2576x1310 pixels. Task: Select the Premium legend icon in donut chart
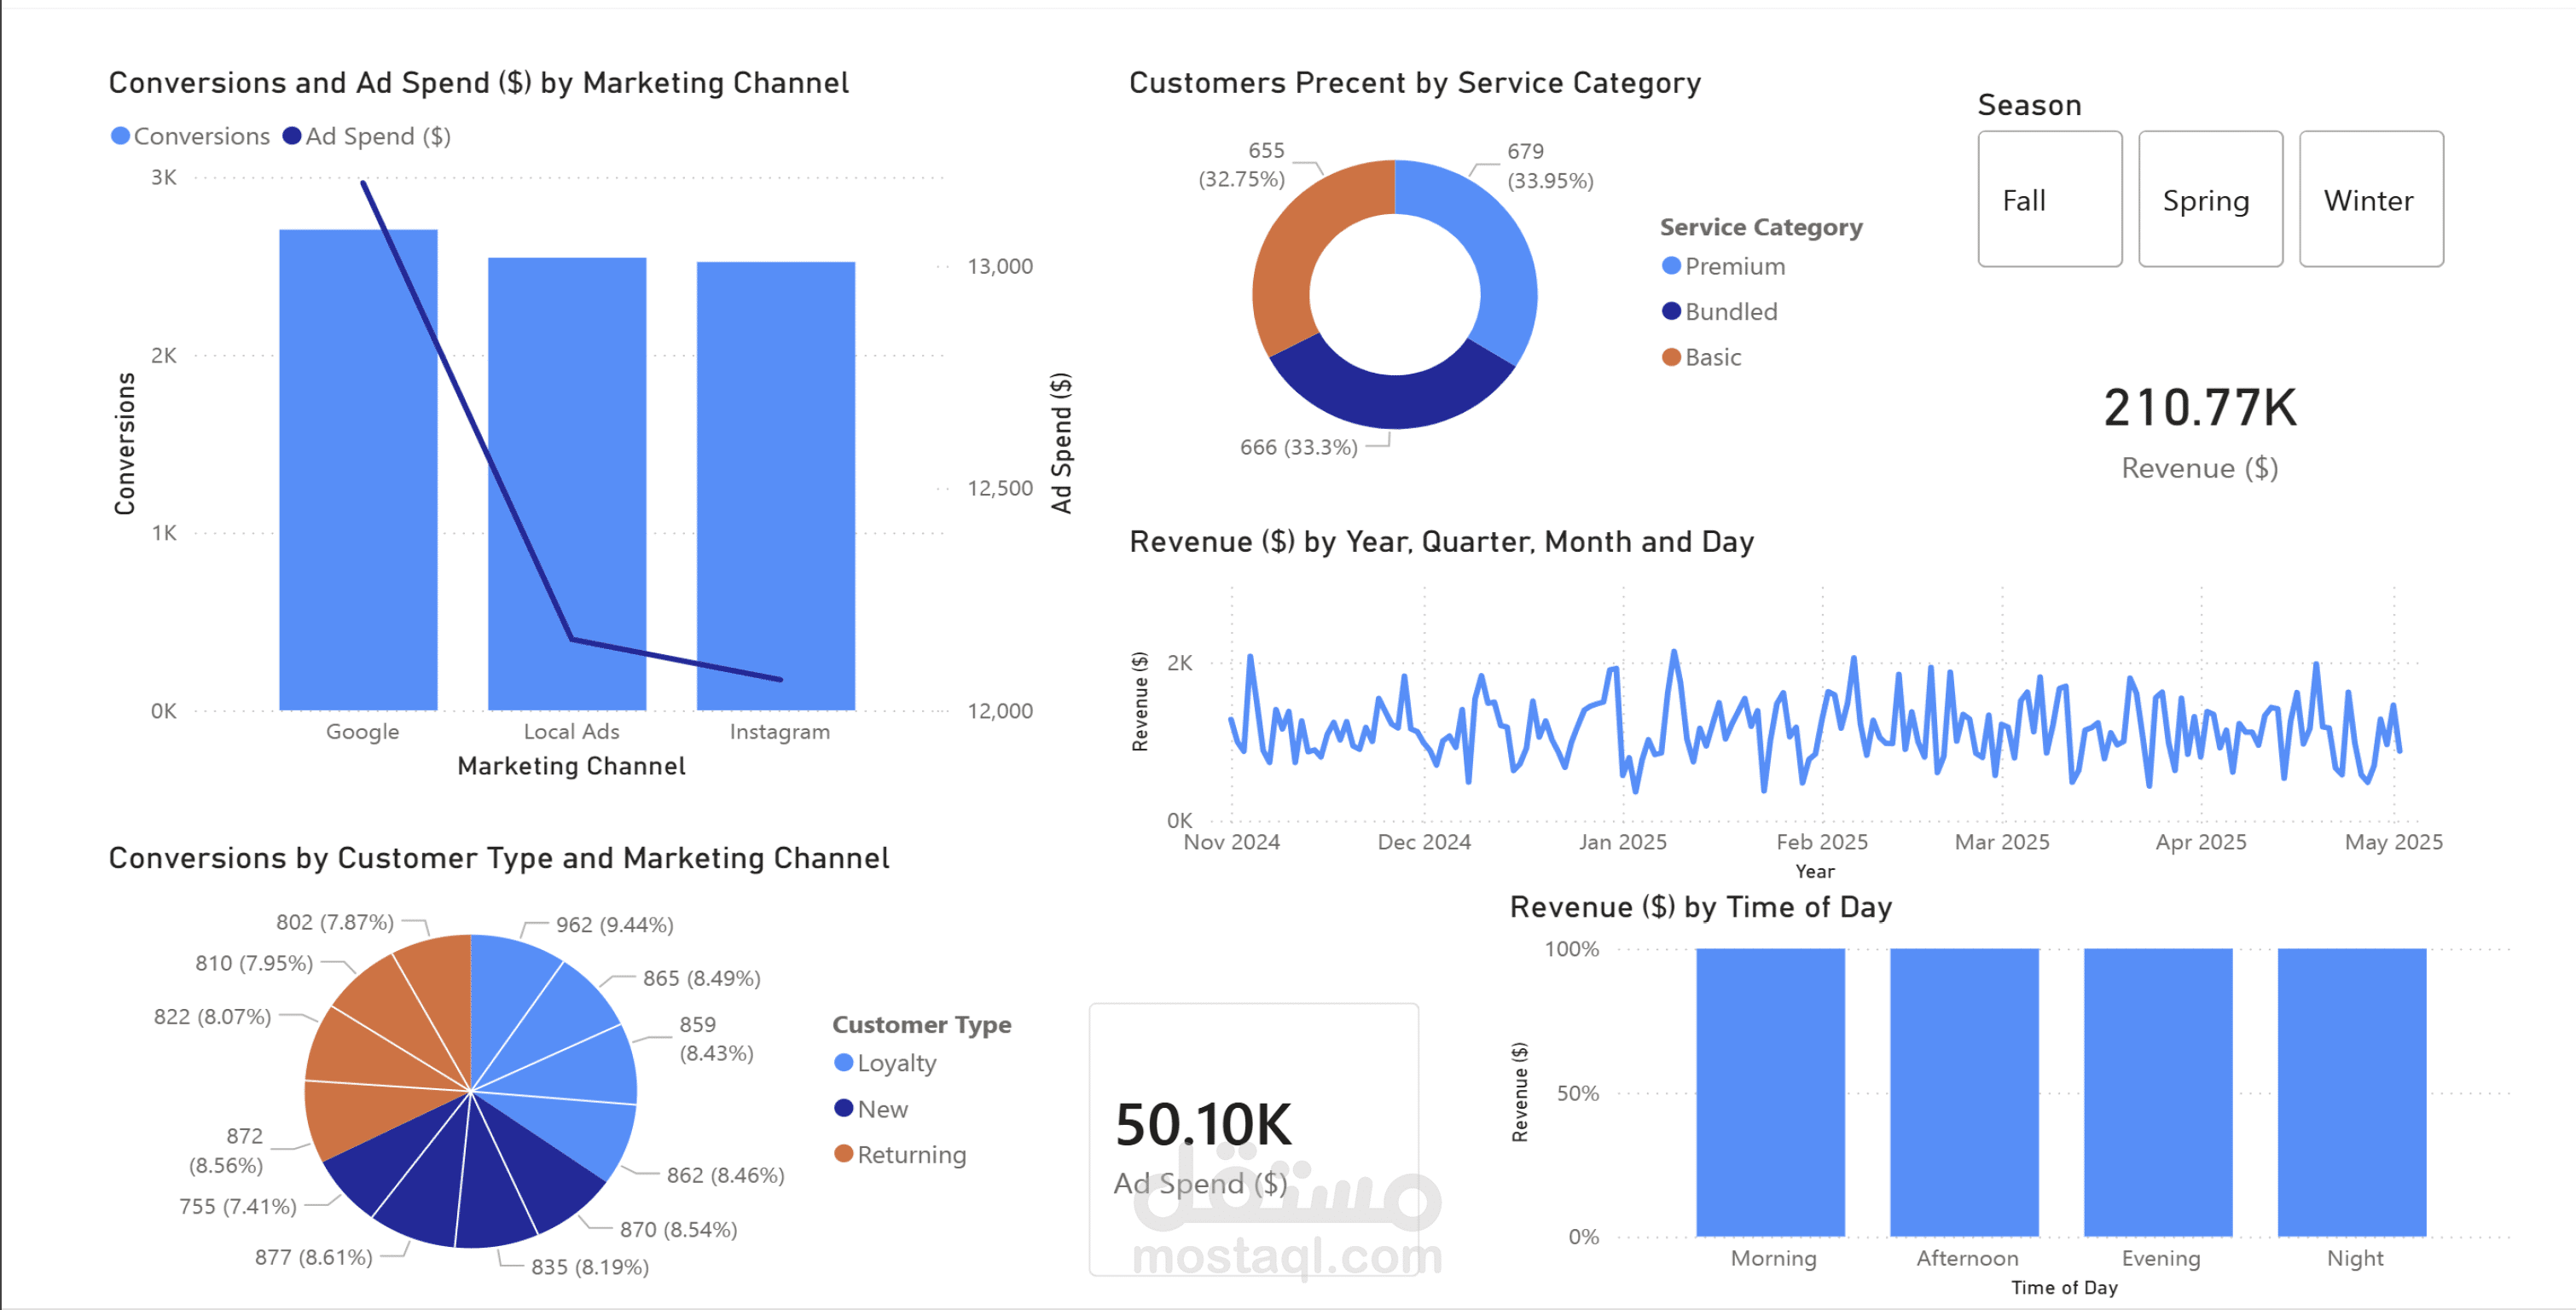pyautogui.click(x=1671, y=266)
